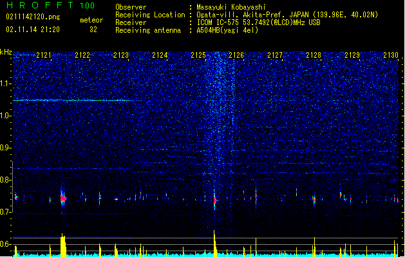The image size is (405, 257).
Task: Click the 0.7 kHz axis label
Action: tap(6, 212)
